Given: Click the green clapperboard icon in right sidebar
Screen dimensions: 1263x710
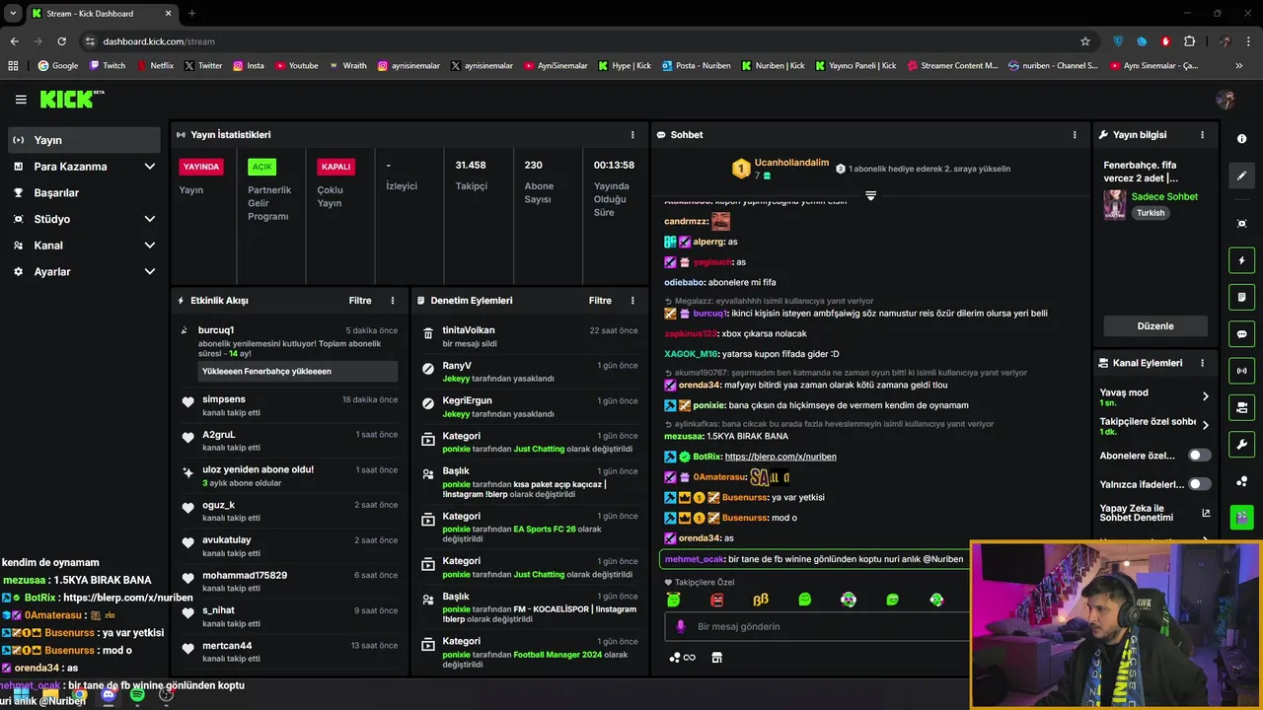Looking at the screenshot, I should tap(1241, 516).
